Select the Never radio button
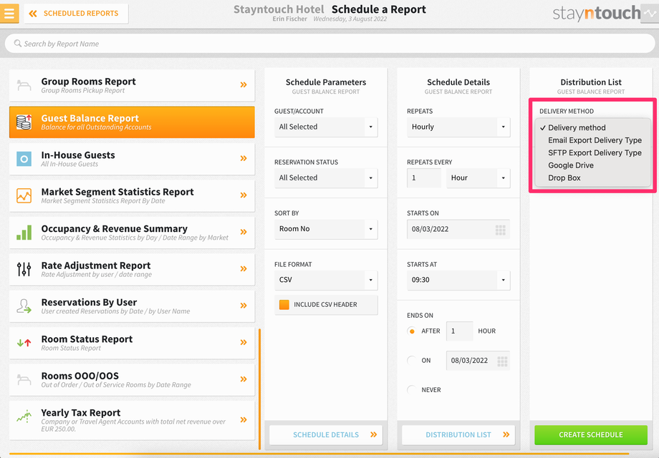The height and width of the screenshot is (458, 659). coord(412,390)
